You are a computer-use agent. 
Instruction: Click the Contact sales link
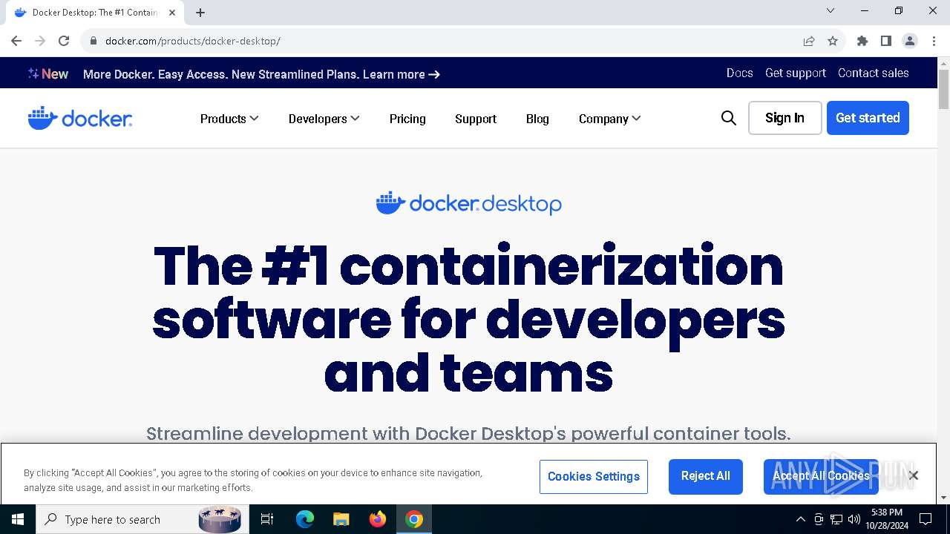[x=874, y=73]
